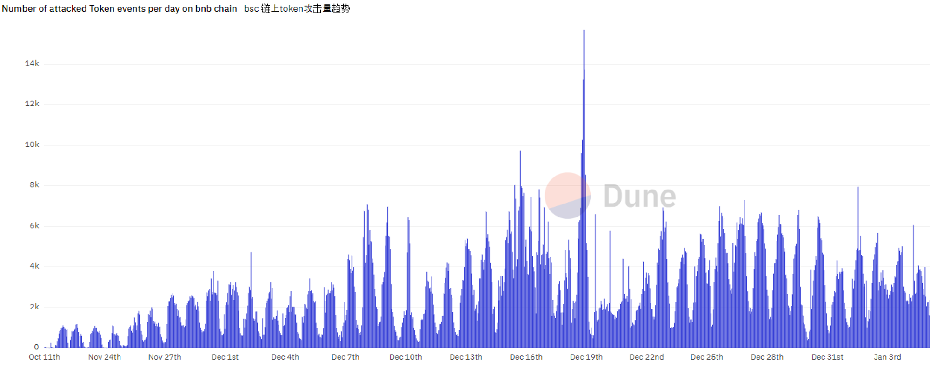
Task: Click the 'Dec 1st' x-axis label
Action: [x=225, y=357]
